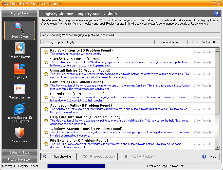Open Internet Explorer BHO Organizer

click(20, 112)
